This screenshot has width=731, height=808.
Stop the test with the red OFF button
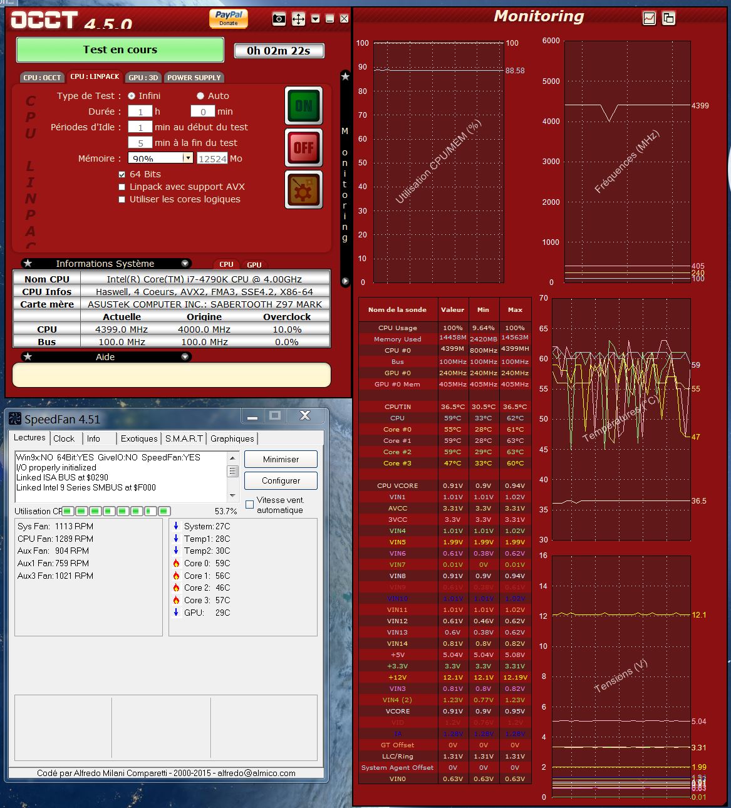click(304, 148)
